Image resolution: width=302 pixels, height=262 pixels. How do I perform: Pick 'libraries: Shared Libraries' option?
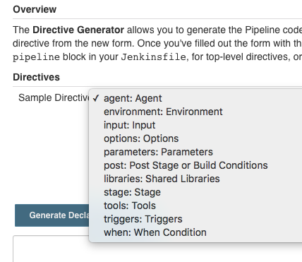click(x=195, y=179)
